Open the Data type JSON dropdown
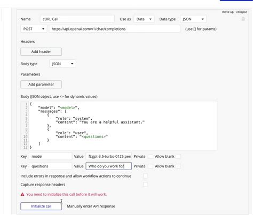 click(x=193, y=19)
